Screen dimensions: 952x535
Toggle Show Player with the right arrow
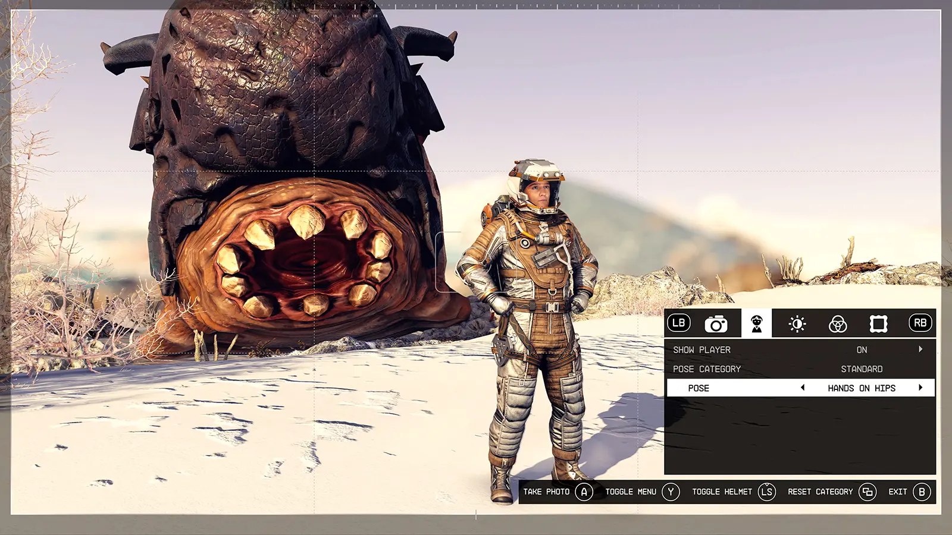coord(920,349)
